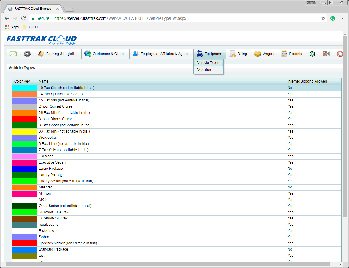Image resolution: width=349 pixels, height=268 pixels.
Task: Click the scroll-down arrow of vertical scrollbar
Action: point(345,259)
